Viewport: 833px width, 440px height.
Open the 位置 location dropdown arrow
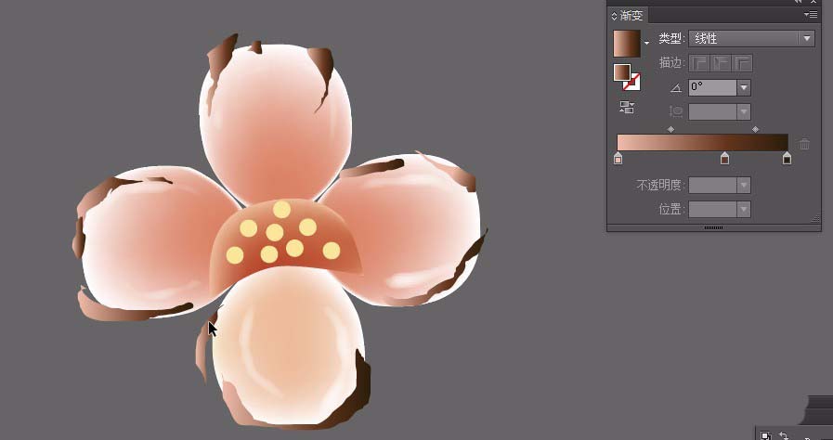click(744, 209)
